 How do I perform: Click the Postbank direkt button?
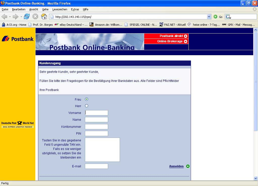pos(166,36)
